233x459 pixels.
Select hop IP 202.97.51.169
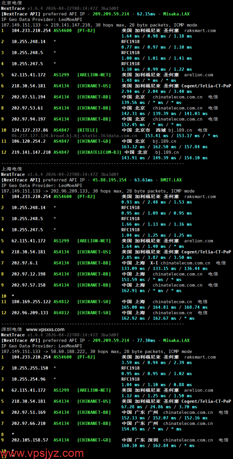(29, 412)
